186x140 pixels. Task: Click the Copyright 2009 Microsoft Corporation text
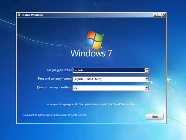tap(55, 115)
